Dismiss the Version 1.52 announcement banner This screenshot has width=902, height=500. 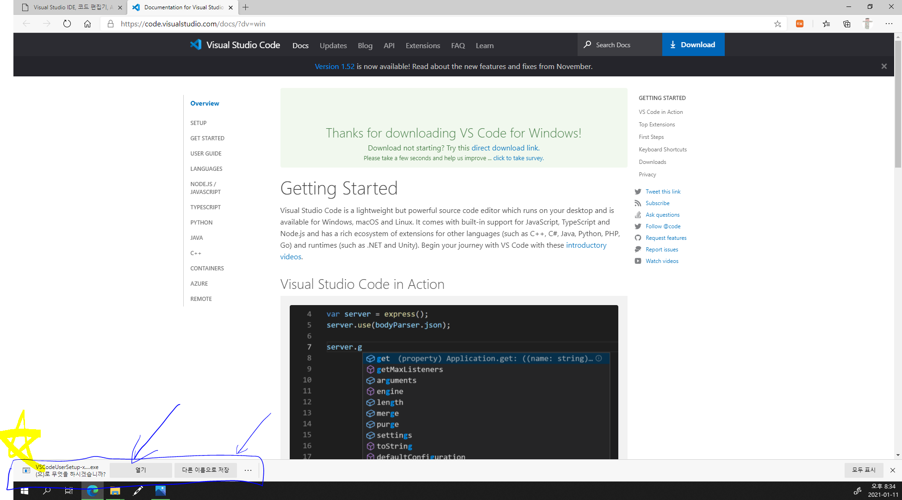tap(884, 66)
